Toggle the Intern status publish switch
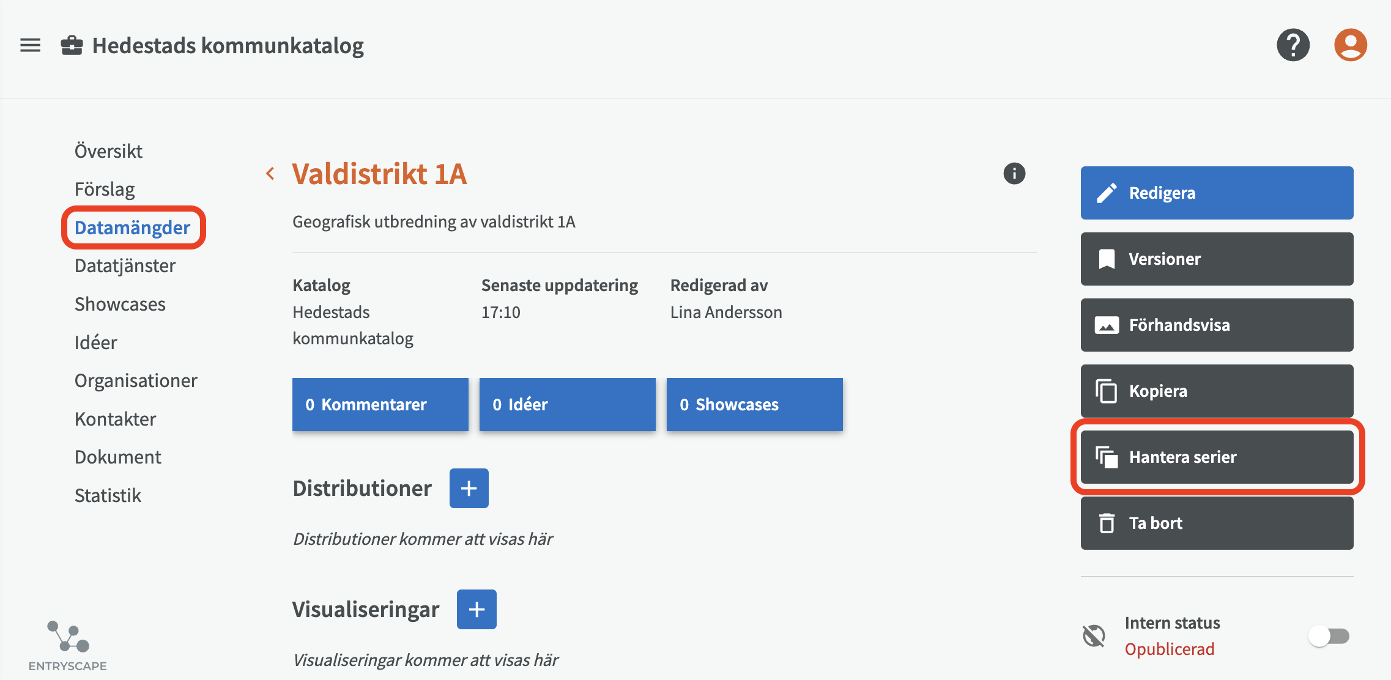 point(1328,636)
